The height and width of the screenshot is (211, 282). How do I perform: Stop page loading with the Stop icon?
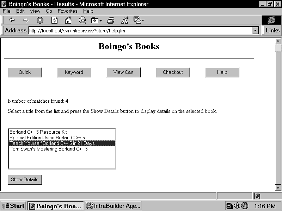(40, 20)
